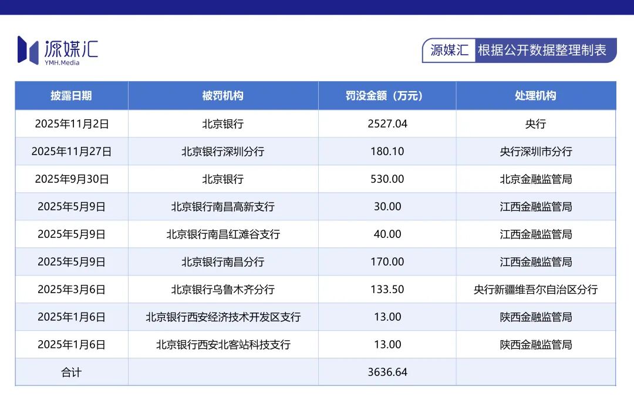Image resolution: width=634 pixels, height=403 pixels.
Task: Select the 合计 row label
Action: (x=71, y=372)
